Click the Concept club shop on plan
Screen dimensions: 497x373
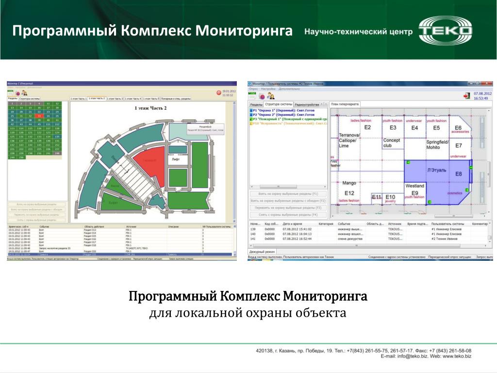click(x=392, y=143)
